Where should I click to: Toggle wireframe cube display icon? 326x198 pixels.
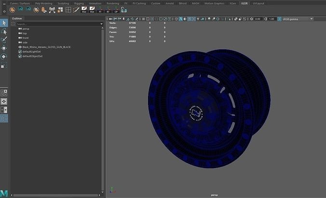[177, 19]
